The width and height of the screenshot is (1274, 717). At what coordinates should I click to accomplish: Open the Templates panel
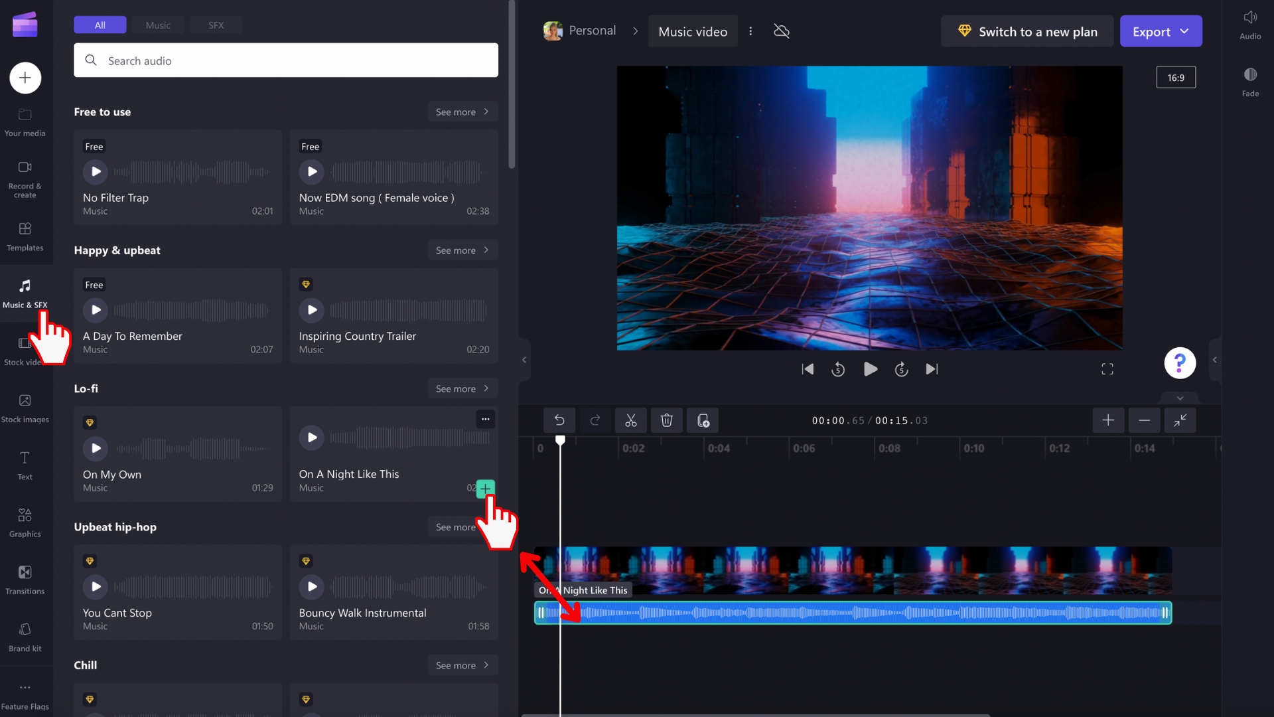(25, 237)
